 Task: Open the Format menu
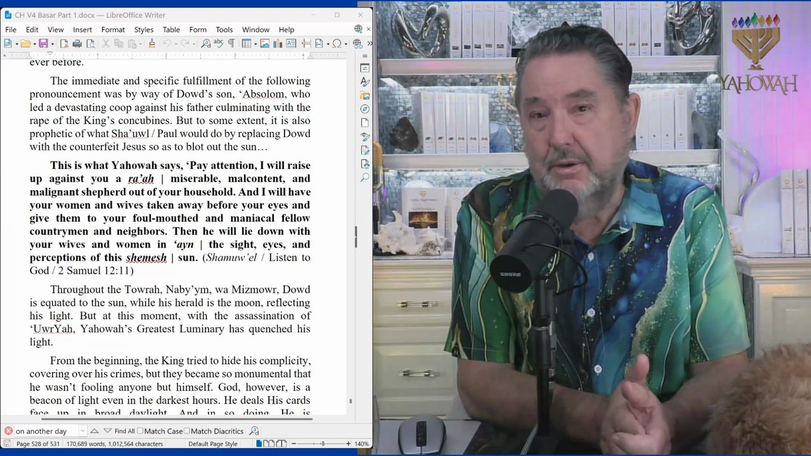click(113, 30)
